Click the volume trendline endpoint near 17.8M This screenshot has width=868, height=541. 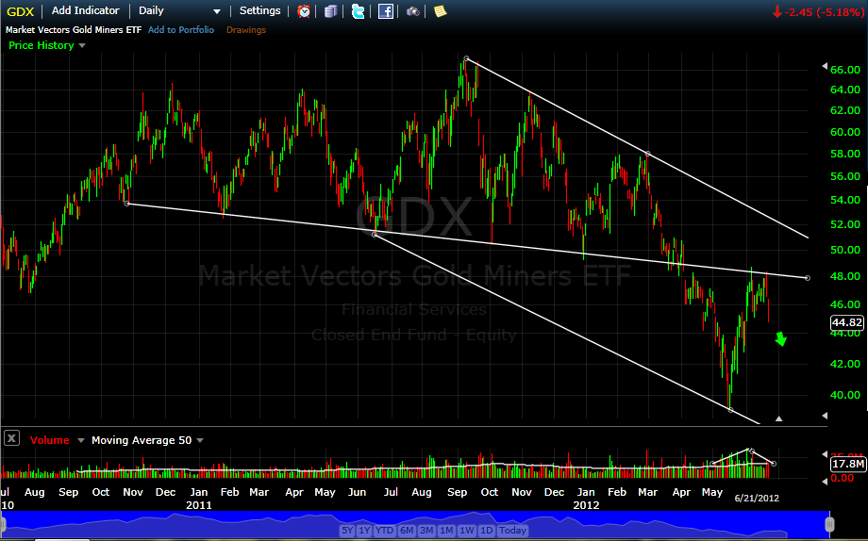[x=774, y=464]
